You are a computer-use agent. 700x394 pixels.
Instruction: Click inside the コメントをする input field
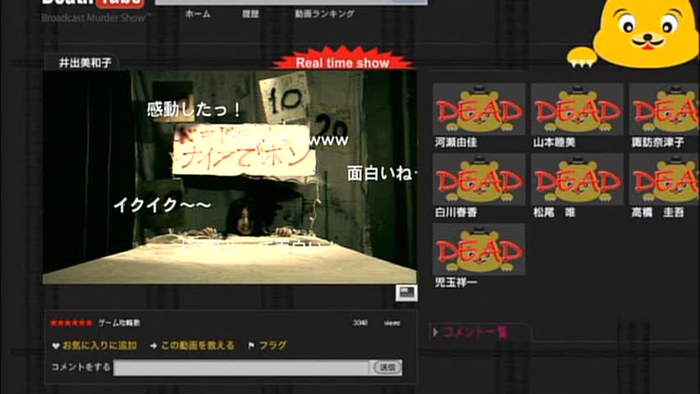[241, 368]
